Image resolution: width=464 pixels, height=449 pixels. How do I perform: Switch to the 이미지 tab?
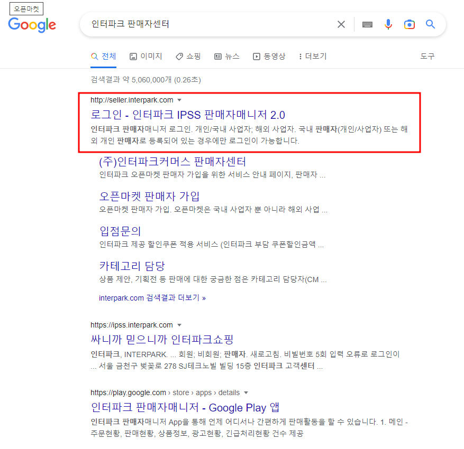click(146, 57)
